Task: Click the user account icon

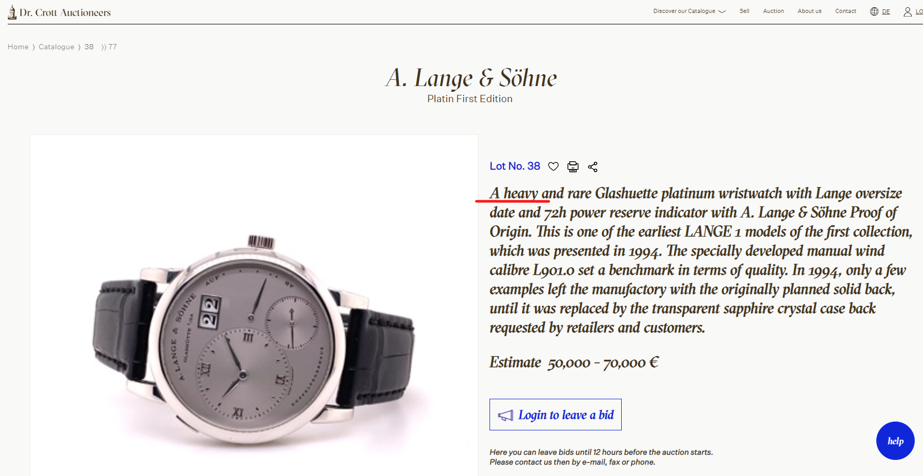Action: 907,11
